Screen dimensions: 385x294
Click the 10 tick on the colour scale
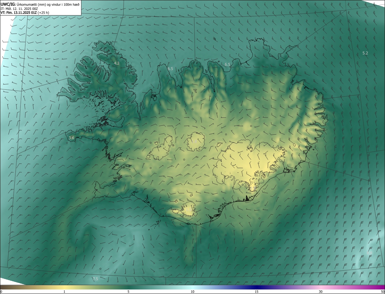pyautogui.click(x=192, y=292)
